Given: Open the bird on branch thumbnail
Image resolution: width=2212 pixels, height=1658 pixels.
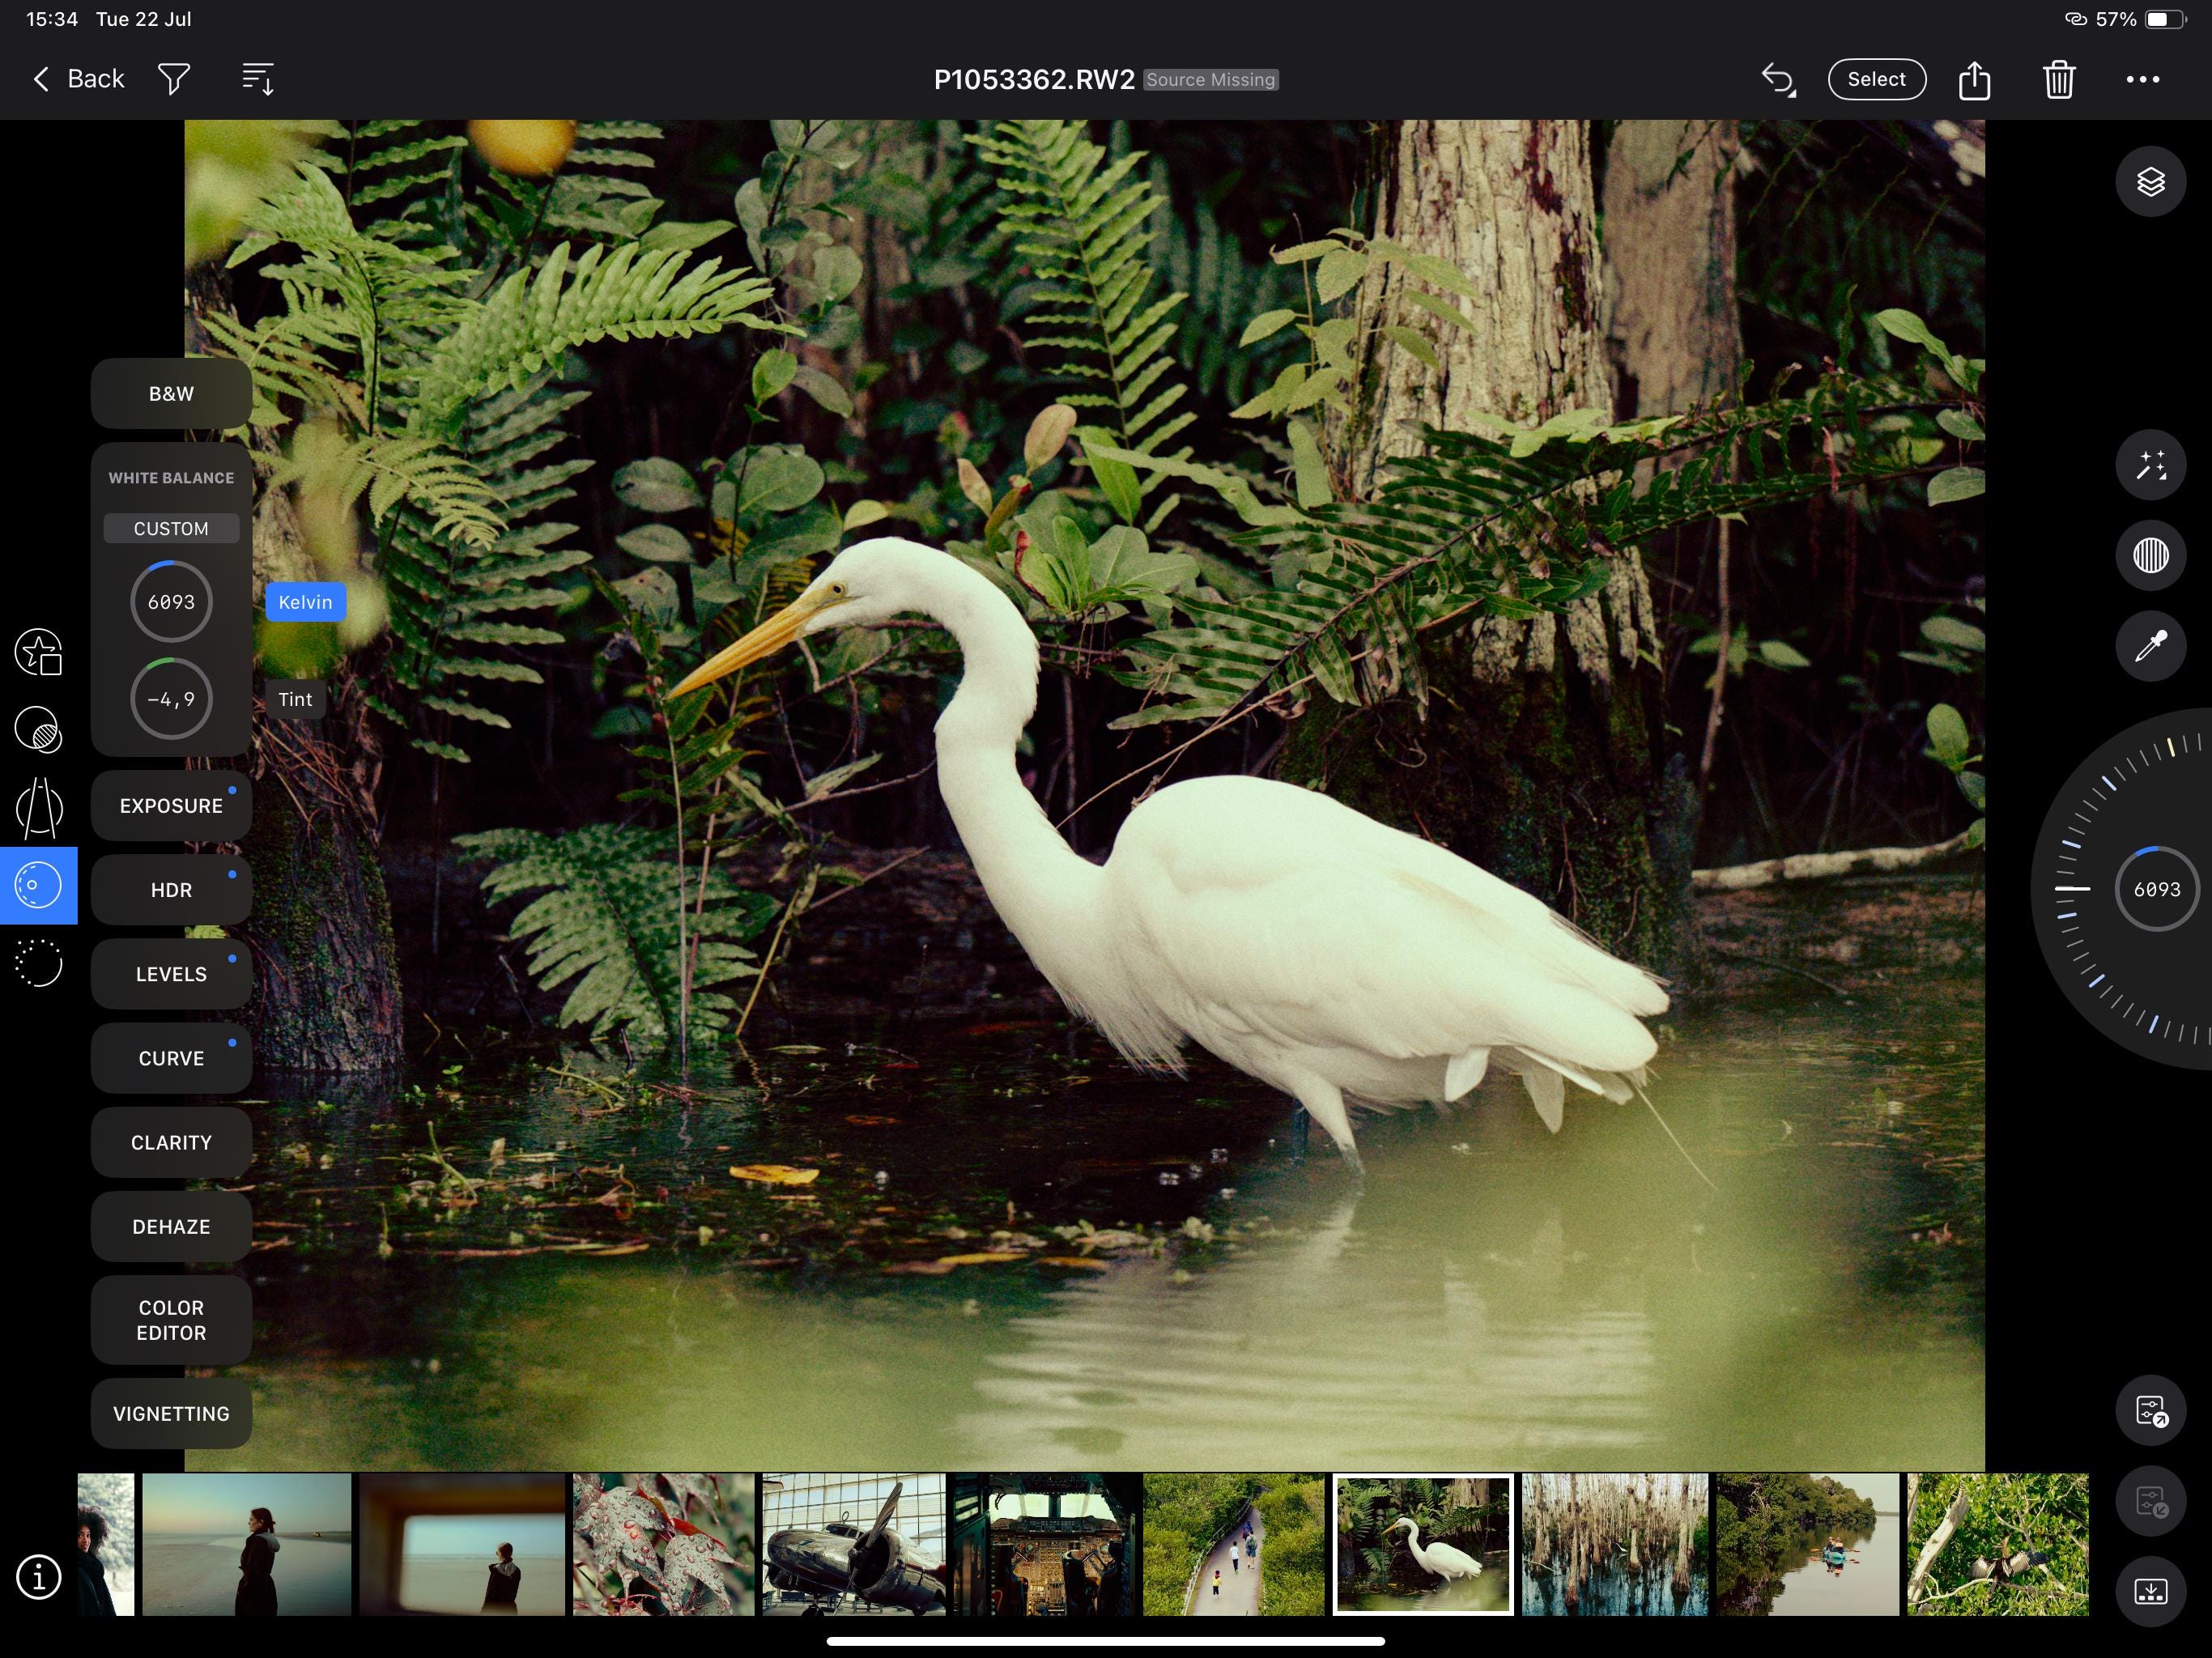Looking at the screenshot, I should [x=1998, y=1544].
